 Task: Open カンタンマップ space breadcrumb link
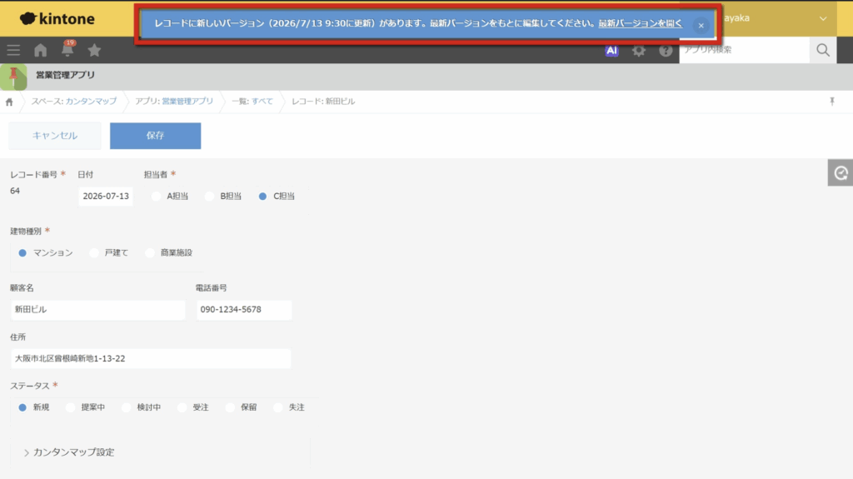(91, 102)
